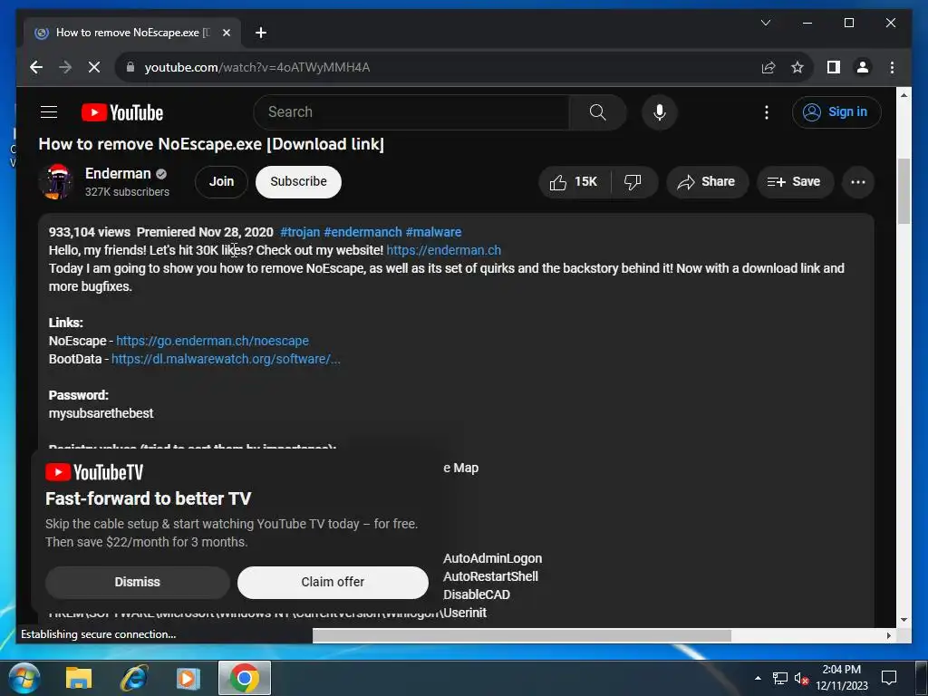This screenshot has height=696, width=928.
Task: Click the address bar URL
Action: tap(257, 67)
